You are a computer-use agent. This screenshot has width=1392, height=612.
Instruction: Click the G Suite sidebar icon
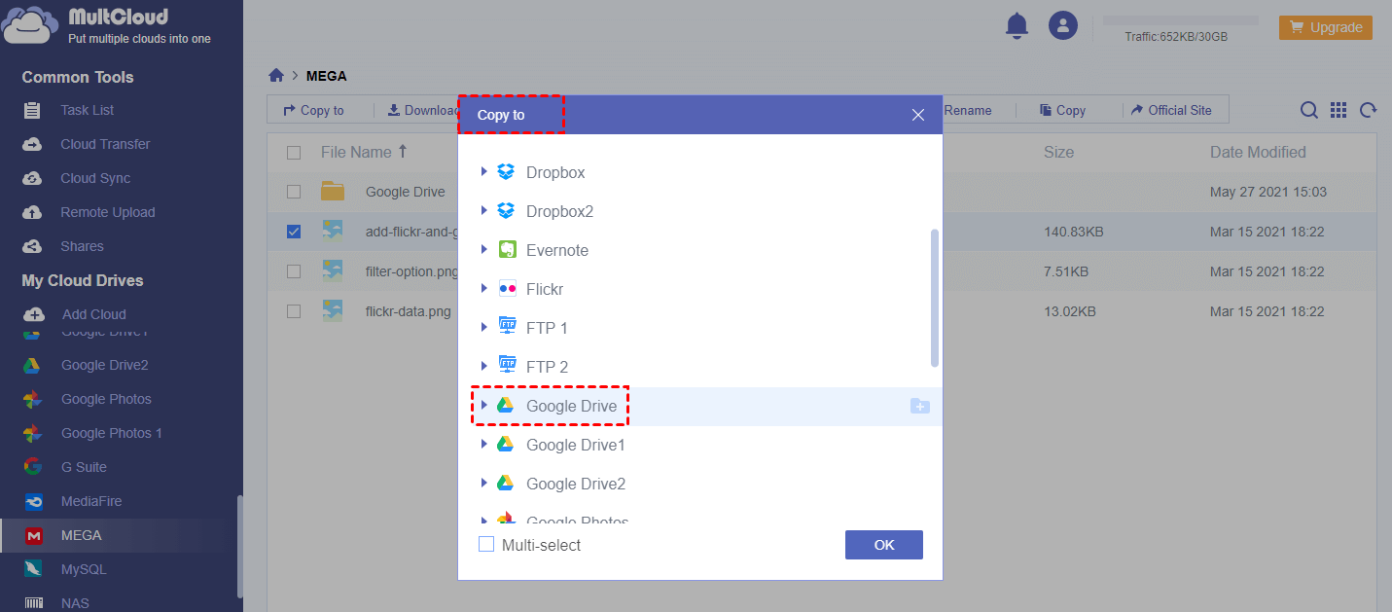(x=33, y=467)
